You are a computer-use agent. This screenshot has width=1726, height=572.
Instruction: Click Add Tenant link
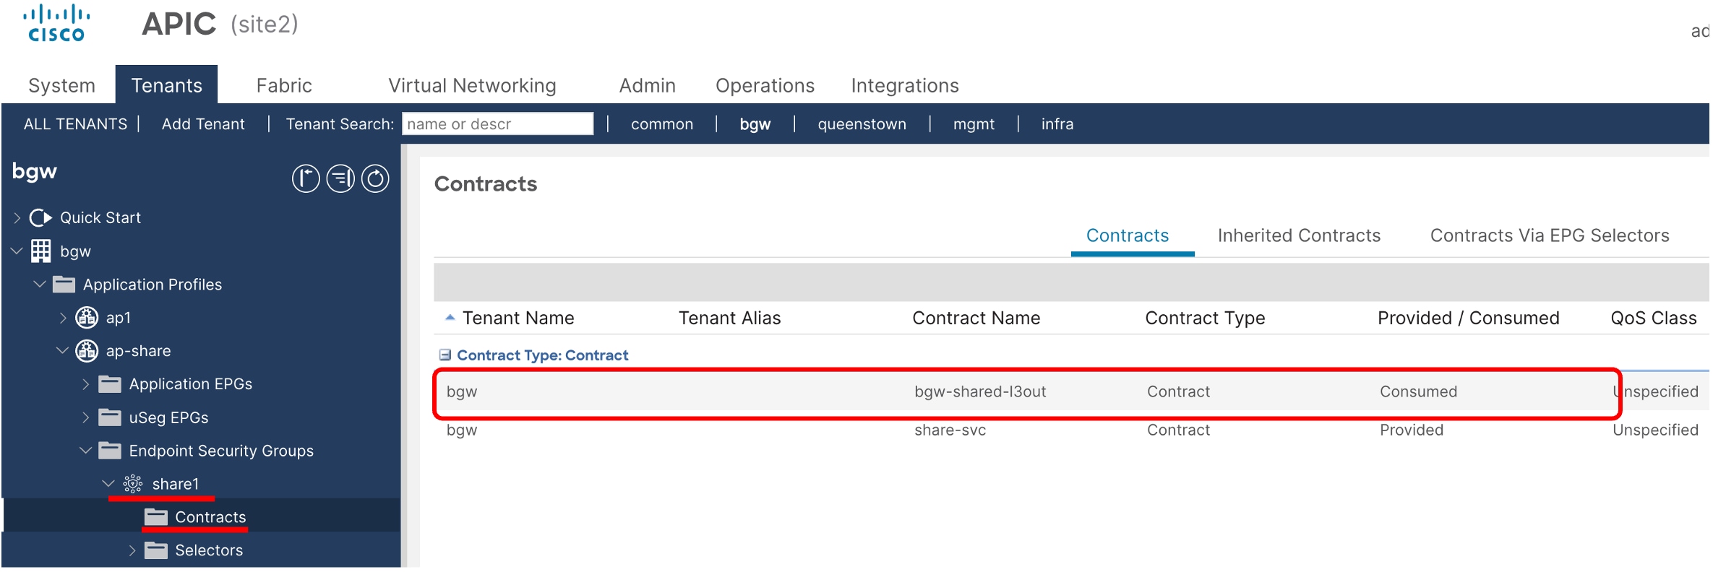(x=203, y=123)
